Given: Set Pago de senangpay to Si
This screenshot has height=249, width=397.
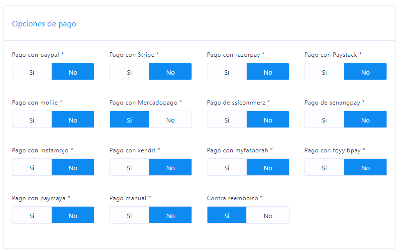Looking at the screenshot, I should tap(324, 120).
